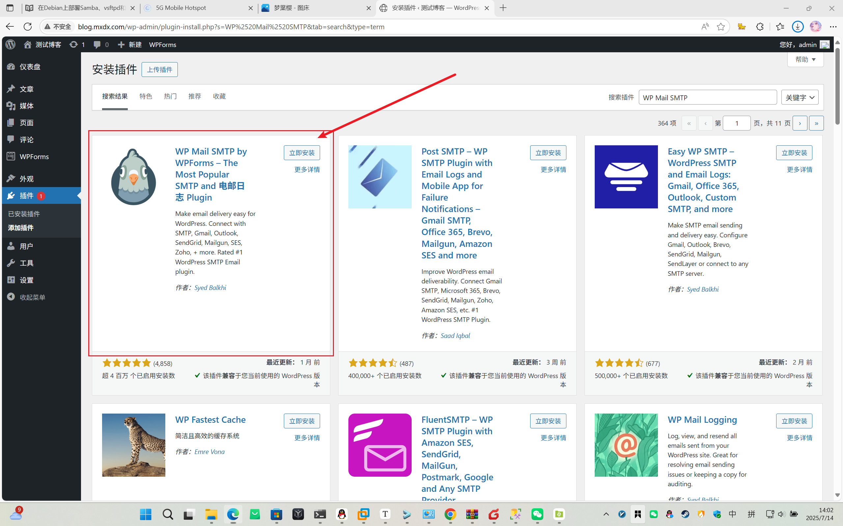Click browser back arrow
Screen dimensions: 843x526
coord(10,26)
